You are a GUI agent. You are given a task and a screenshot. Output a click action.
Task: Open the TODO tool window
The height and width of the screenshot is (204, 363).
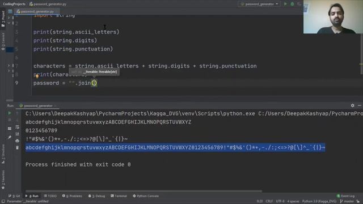pyautogui.click(x=50, y=196)
